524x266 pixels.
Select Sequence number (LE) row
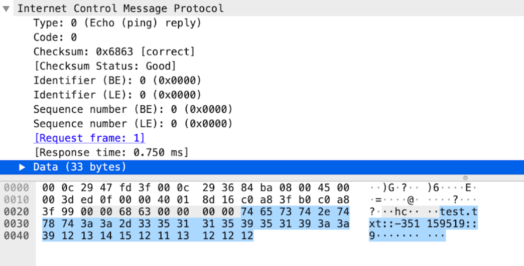coord(133,123)
